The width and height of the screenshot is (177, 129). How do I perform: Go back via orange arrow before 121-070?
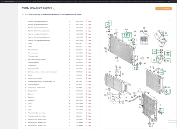[23, 14]
